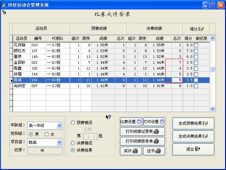Click the 得分 column group header
The image size is (226, 170).
click(x=196, y=29)
